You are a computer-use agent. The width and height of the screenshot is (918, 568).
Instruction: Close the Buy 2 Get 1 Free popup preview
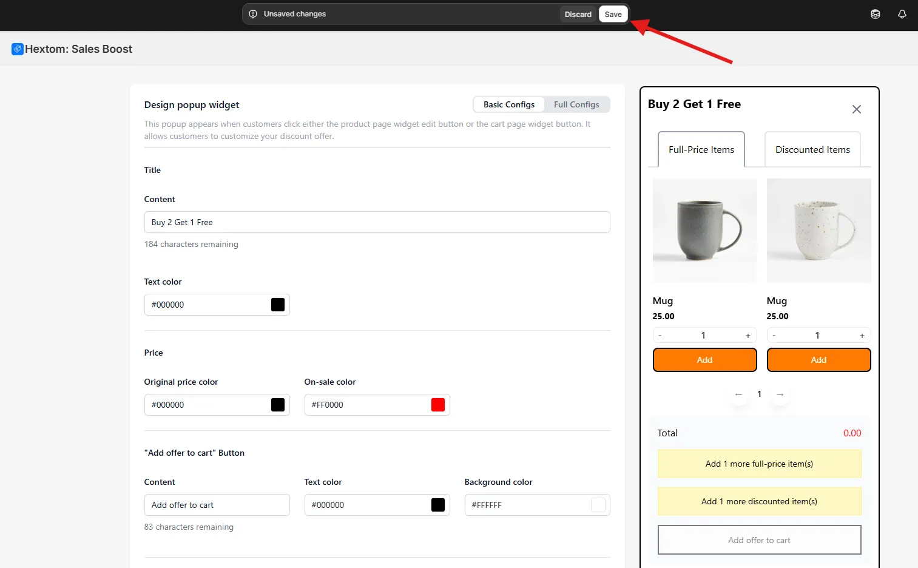[857, 109]
